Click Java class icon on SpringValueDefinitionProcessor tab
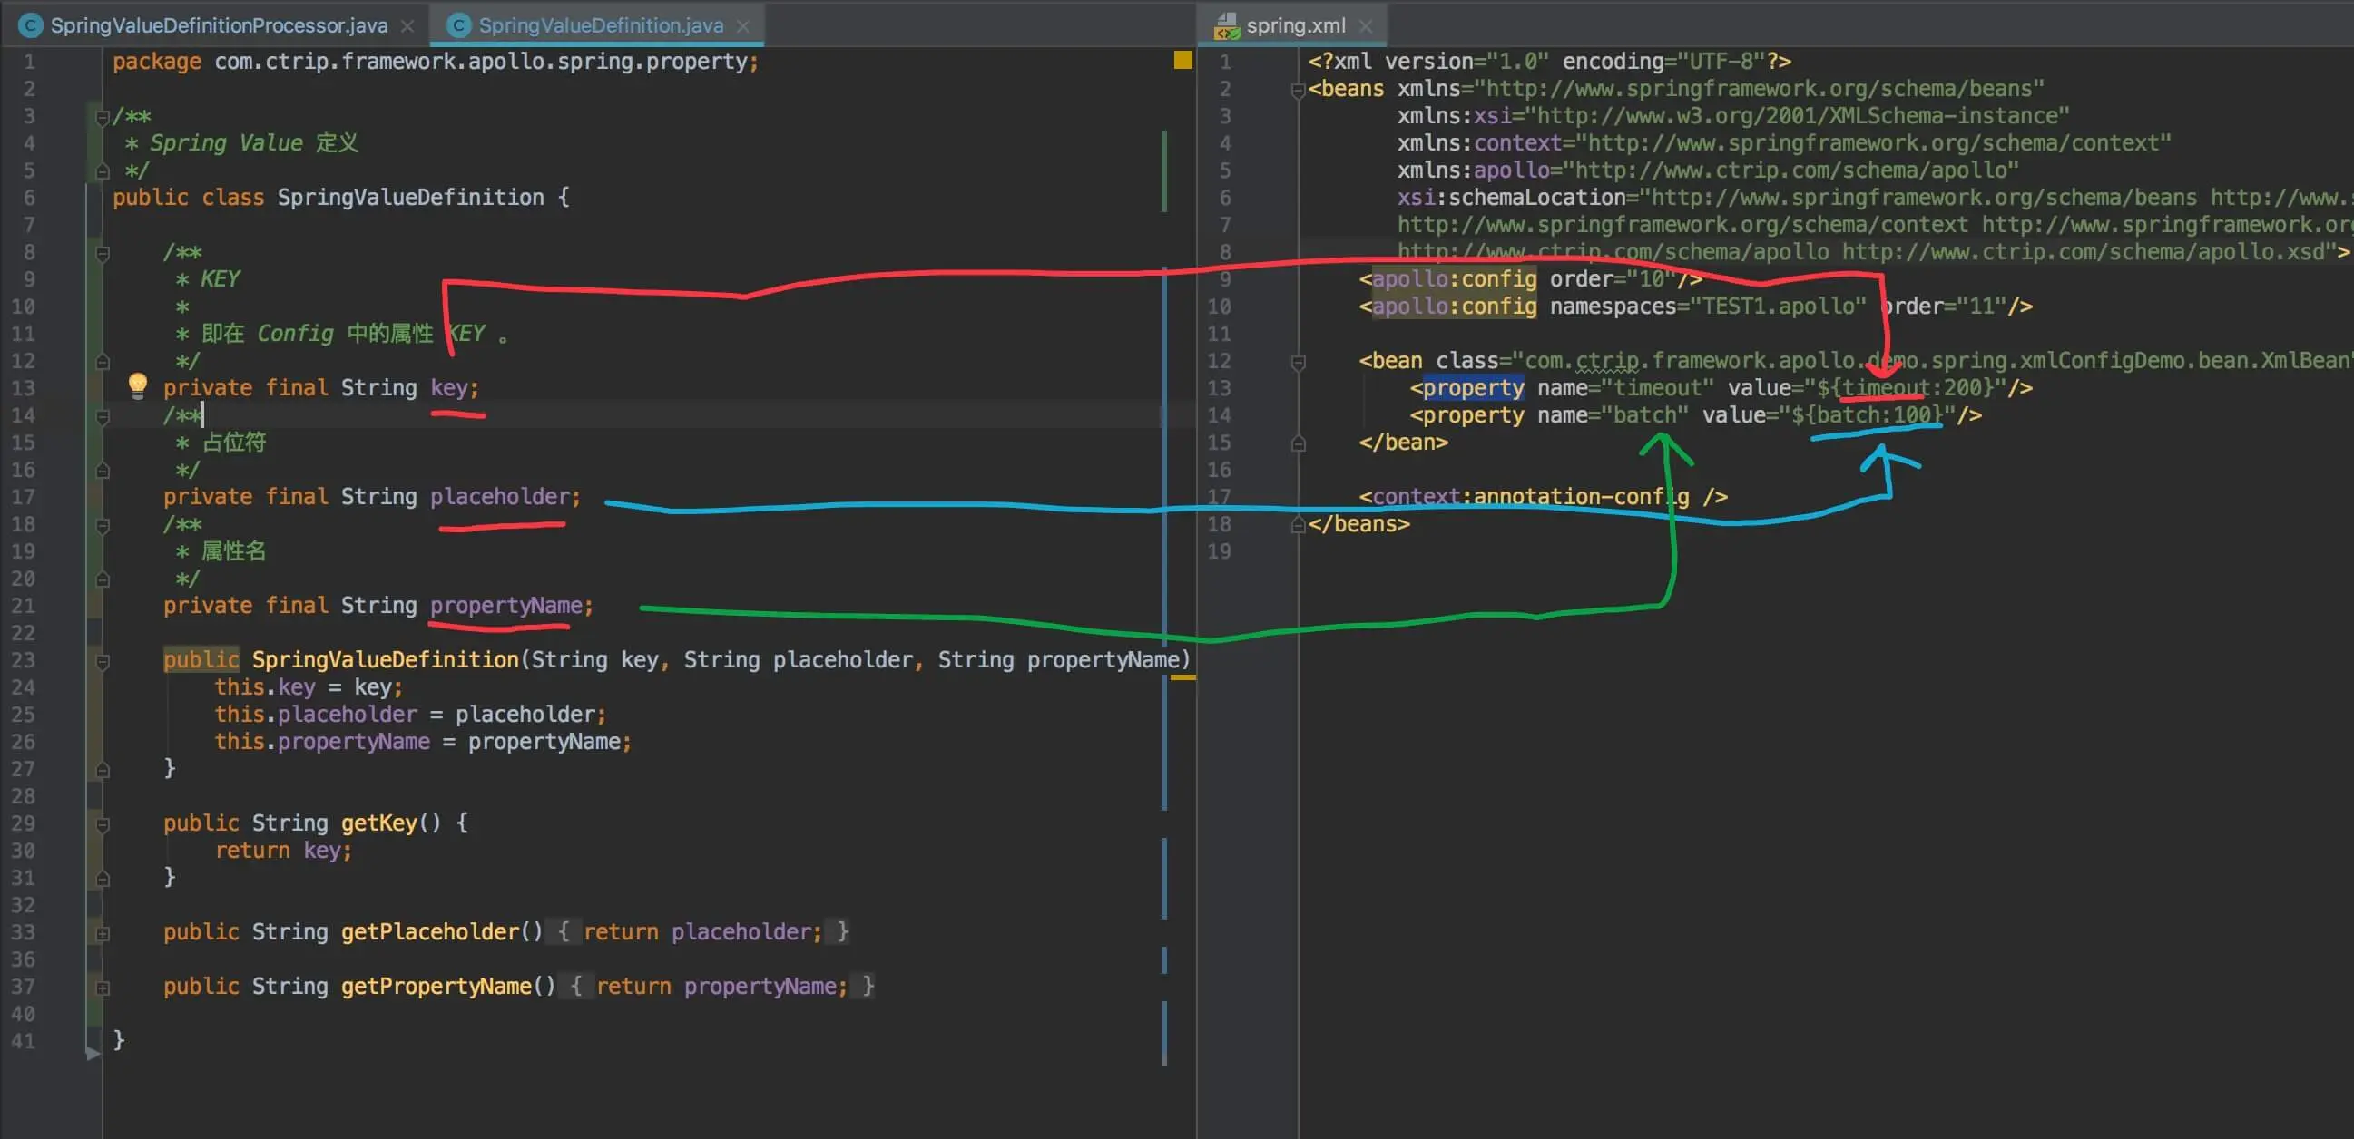The height and width of the screenshot is (1139, 2354). [x=30, y=25]
